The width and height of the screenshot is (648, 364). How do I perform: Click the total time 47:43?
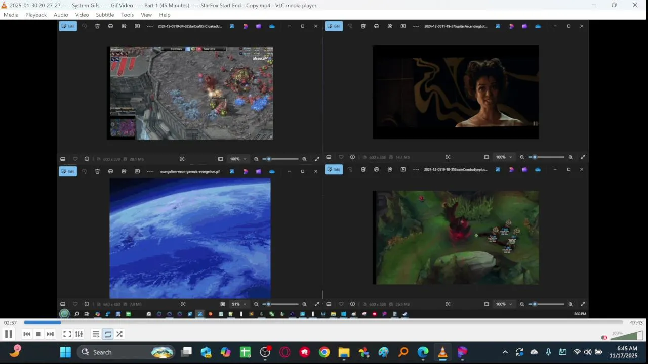(x=636, y=323)
